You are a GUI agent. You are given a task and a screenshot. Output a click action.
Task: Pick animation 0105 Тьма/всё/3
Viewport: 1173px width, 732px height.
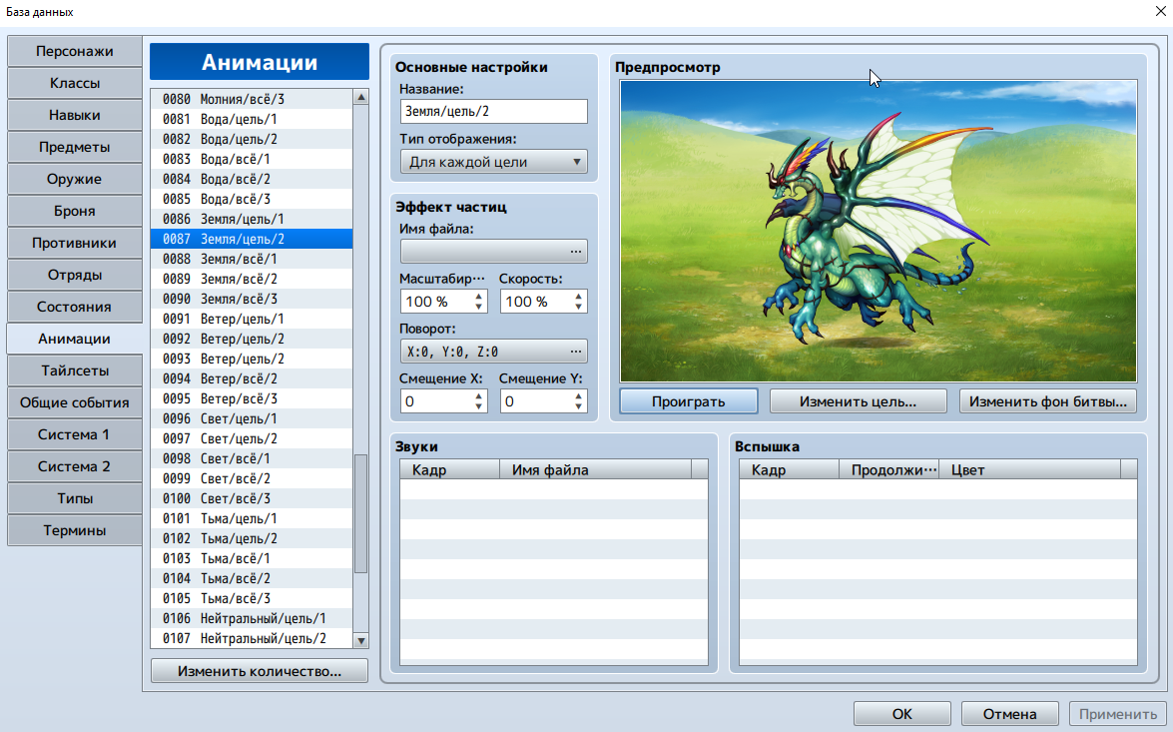pos(252,598)
